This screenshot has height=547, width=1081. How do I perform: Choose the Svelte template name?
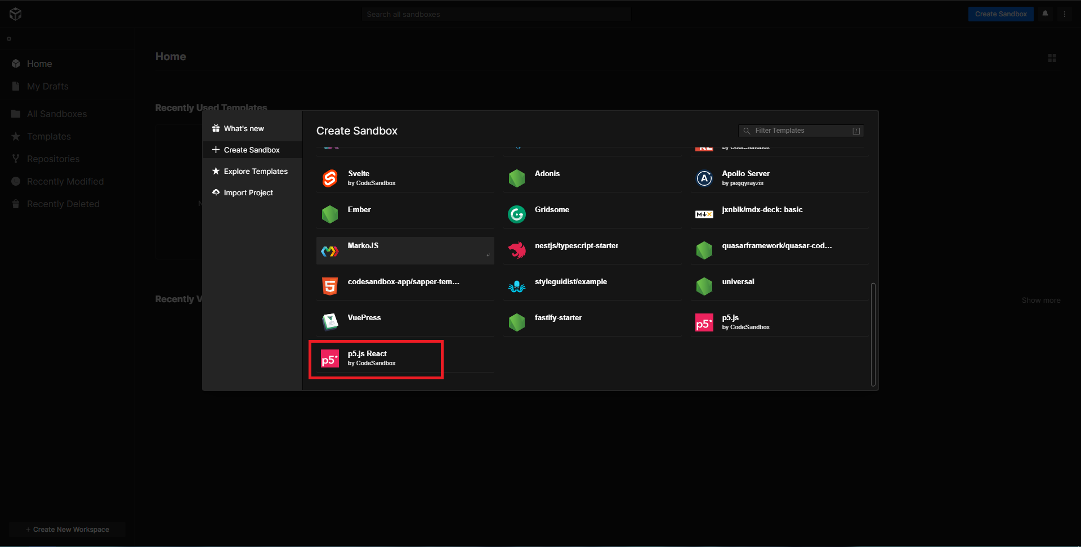pos(359,173)
